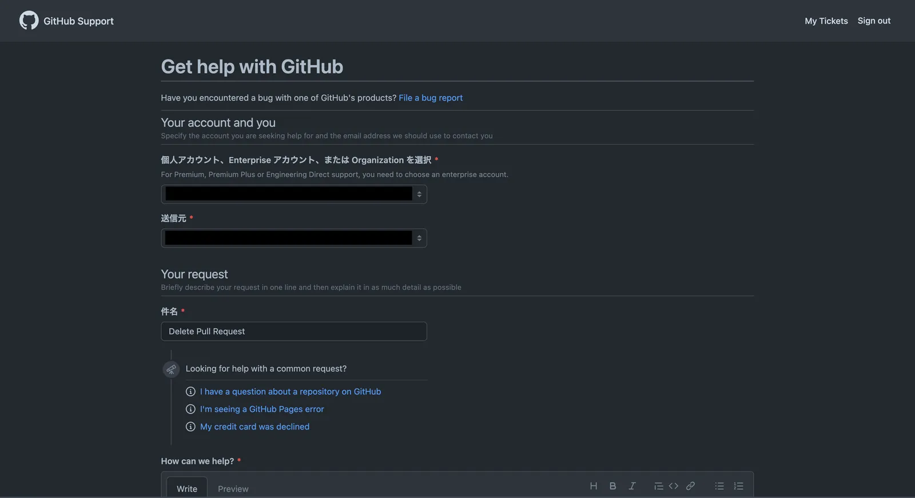Open My Tickets page

(826, 21)
